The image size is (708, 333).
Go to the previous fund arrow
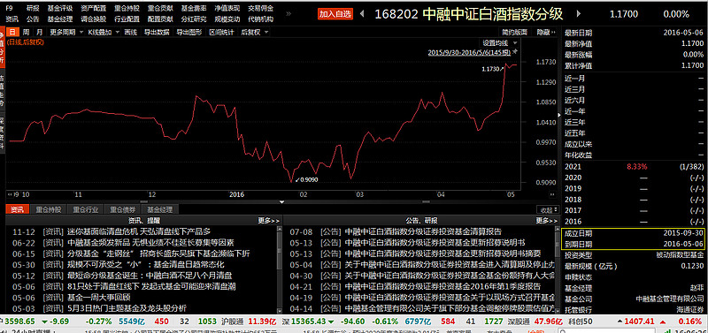point(362,14)
